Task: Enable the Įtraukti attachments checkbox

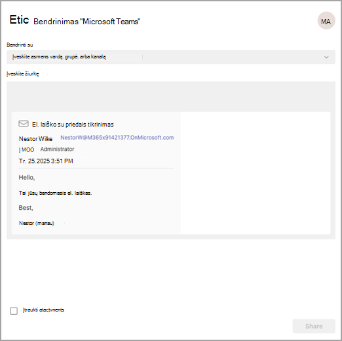Action: point(14,311)
